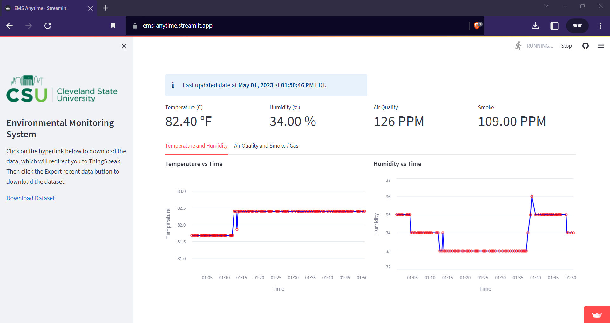Click the running person status icon

coord(518,46)
